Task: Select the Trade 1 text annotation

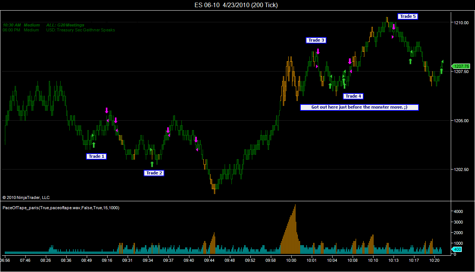Action: pyautogui.click(x=97, y=156)
